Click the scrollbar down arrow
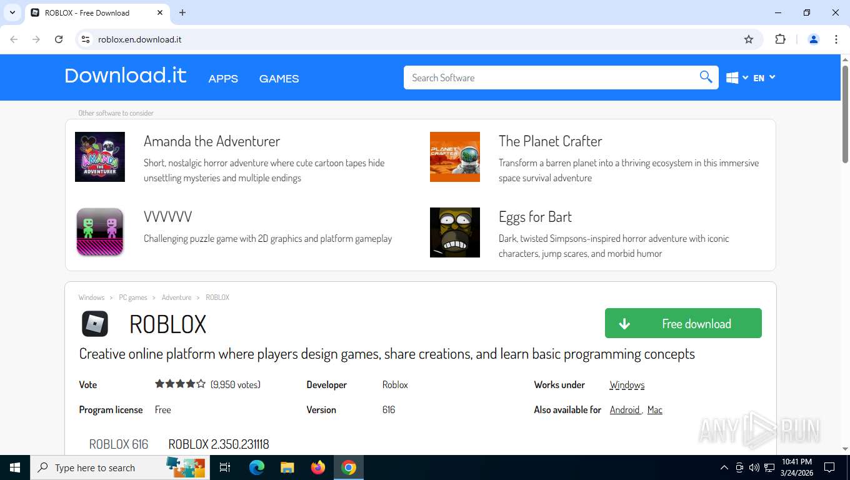Viewport: 850px width, 480px height. point(845,449)
